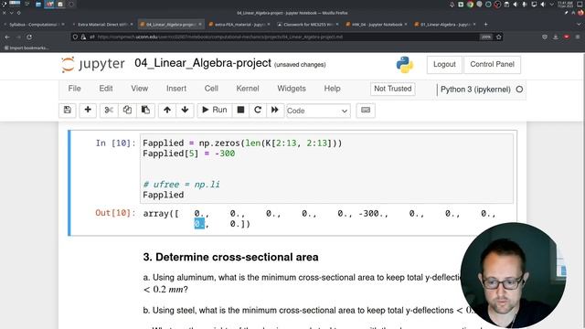The width and height of the screenshot is (585, 329).
Task: Click the Chrome icon in the system tray
Action: pyautogui.click(x=470, y=5)
